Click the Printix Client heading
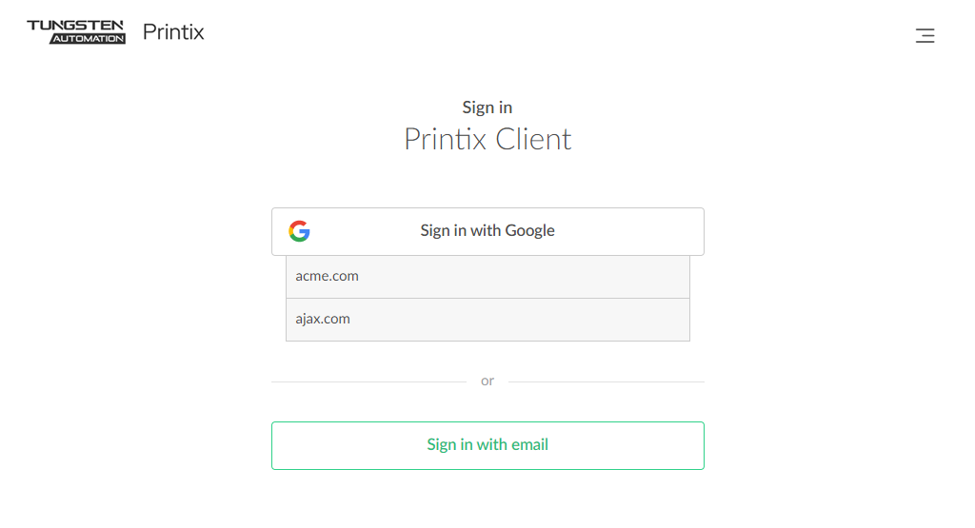The width and height of the screenshot is (975, 528). coord(487,140)
